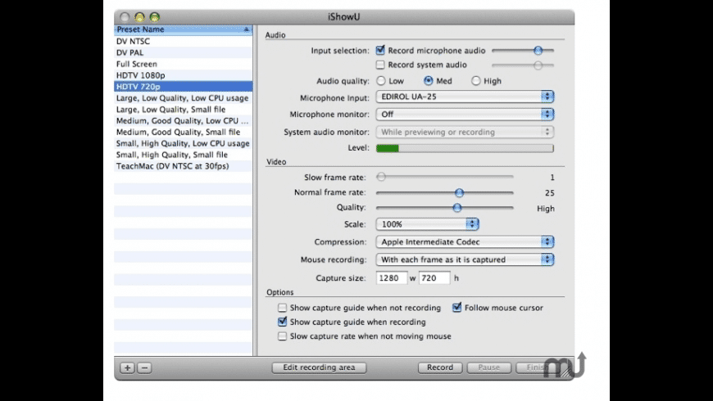Image resolution: width=713 pixels, height=401 pixels.
Task: Click the audio Level meter
Action: coord(465,148)
